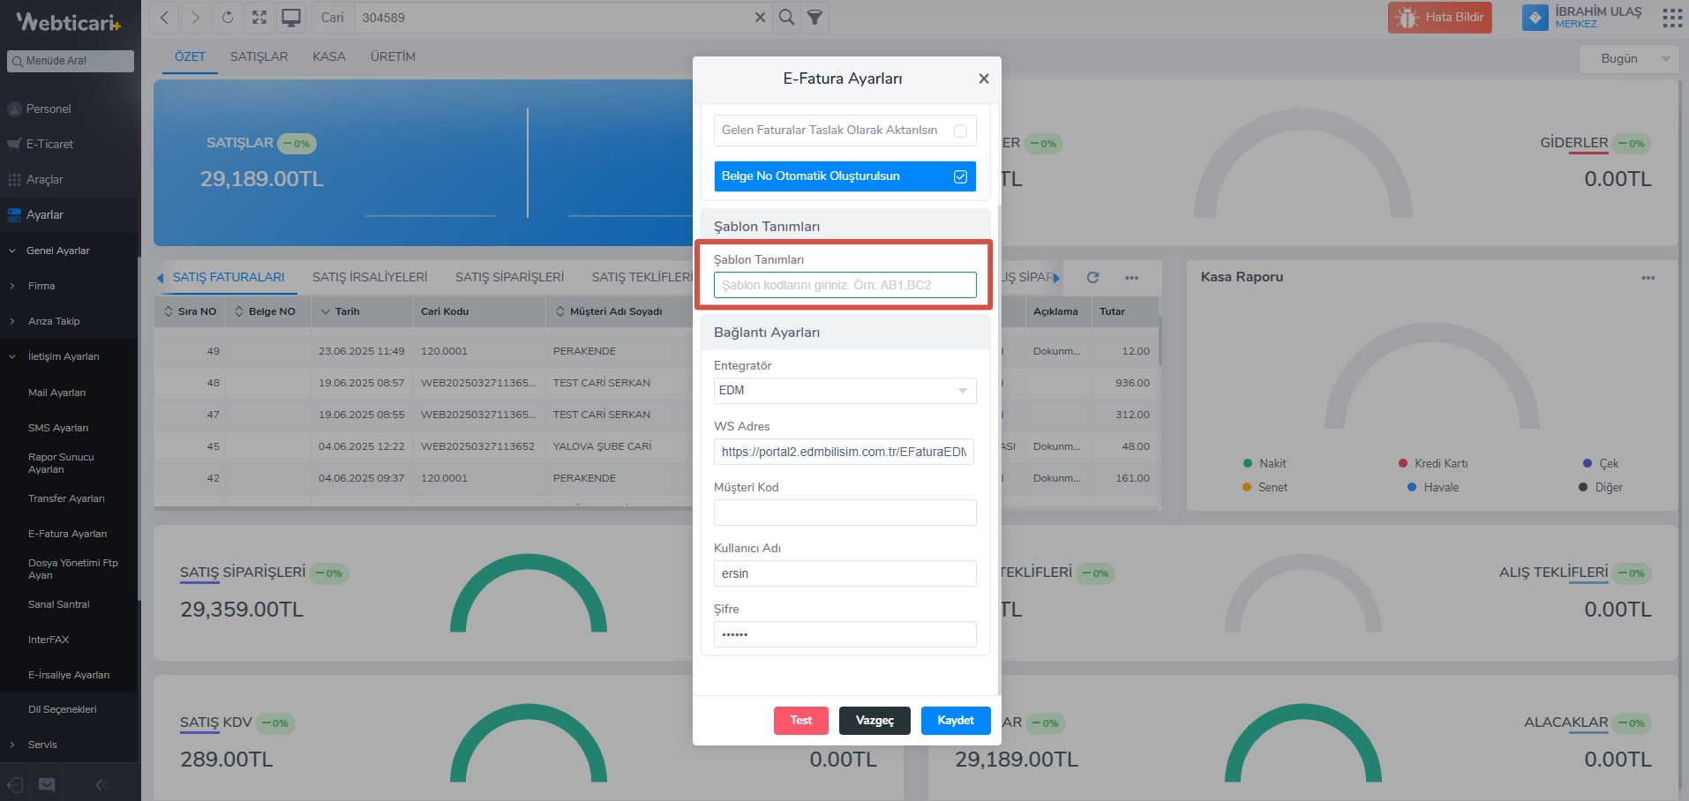Click the Şablon Tanımları input field
The image size is (1689, 801).
point(844,285)
